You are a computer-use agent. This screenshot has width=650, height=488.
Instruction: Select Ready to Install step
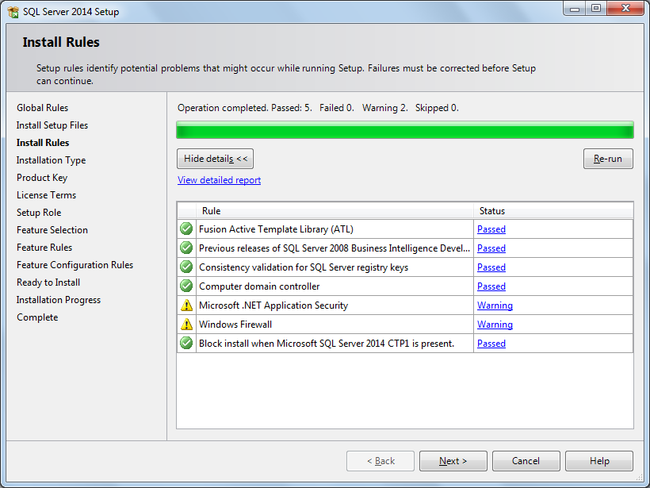tap(48, 282)
